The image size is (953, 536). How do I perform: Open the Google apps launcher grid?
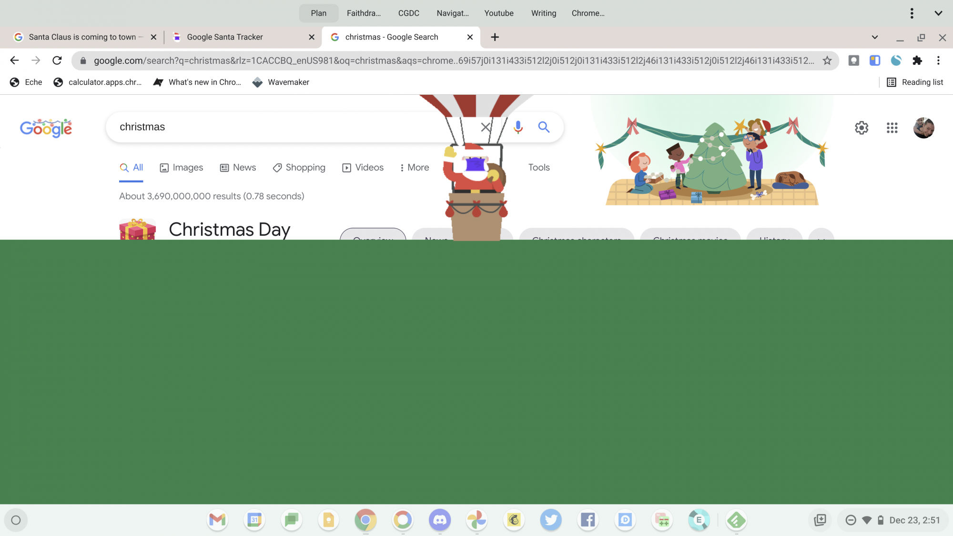(892, 128)
